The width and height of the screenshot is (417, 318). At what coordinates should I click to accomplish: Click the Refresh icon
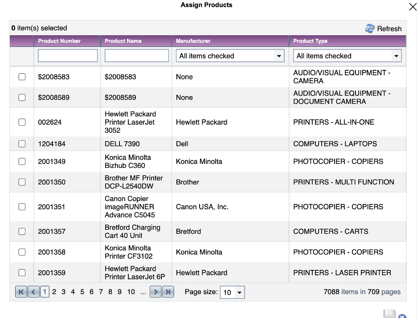point(370,28)
